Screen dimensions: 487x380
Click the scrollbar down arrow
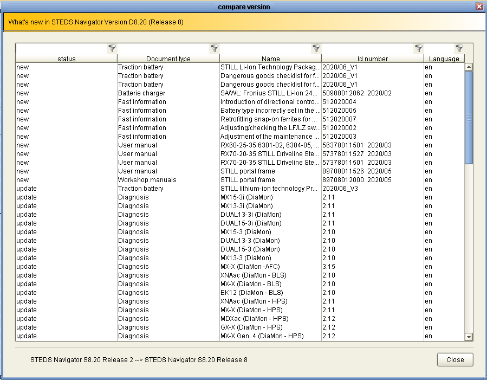point(469,337)
